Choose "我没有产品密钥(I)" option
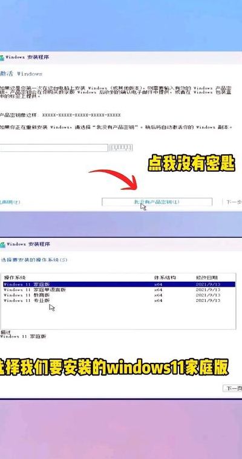242x459 pixels. pos(157,202)
